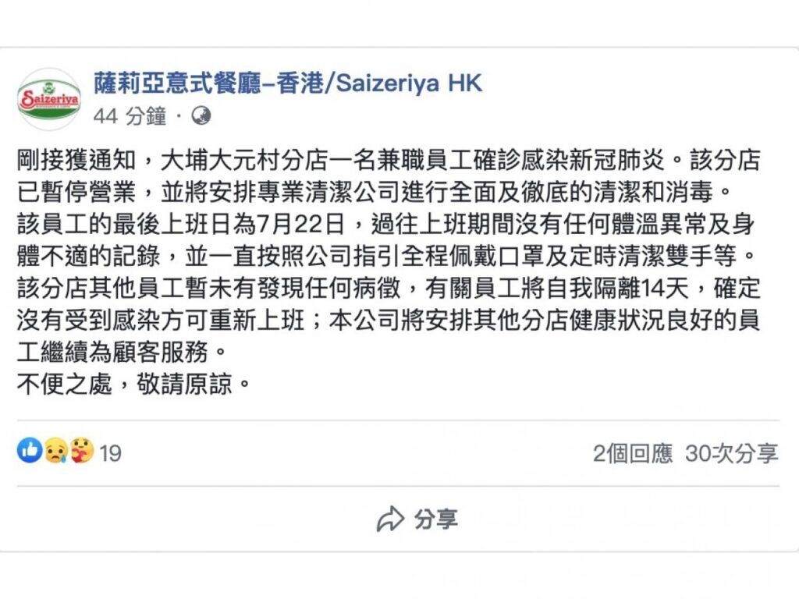View the 30次分享 shares list
Screen dimensions: 799x599
pyautogui.click(x=731, y=453)
